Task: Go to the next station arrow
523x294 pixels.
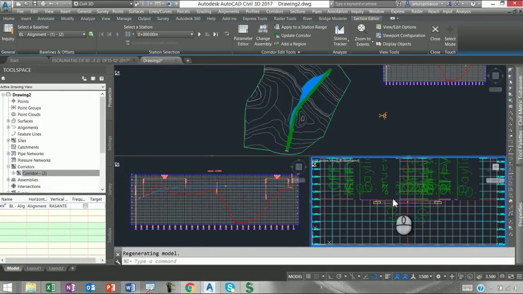Action: [199, 34]
